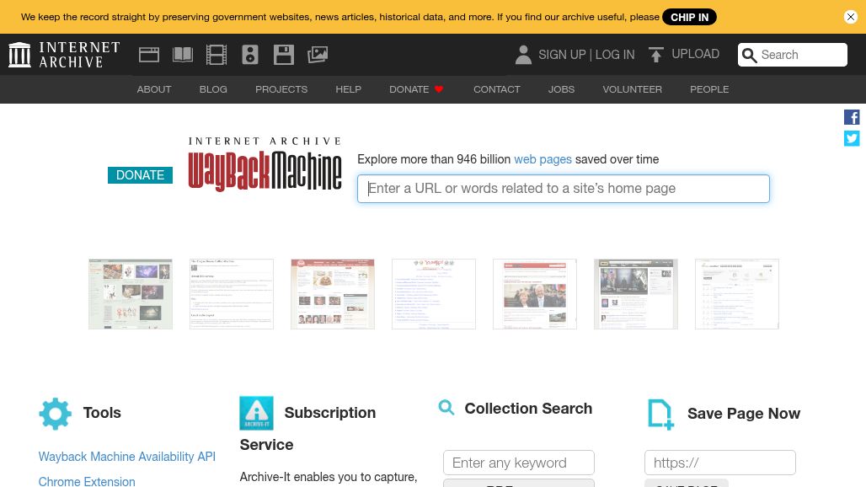Click the UPLOAD link
The width and height of the screenshot is (866, 487).
[x=695, y=54]
